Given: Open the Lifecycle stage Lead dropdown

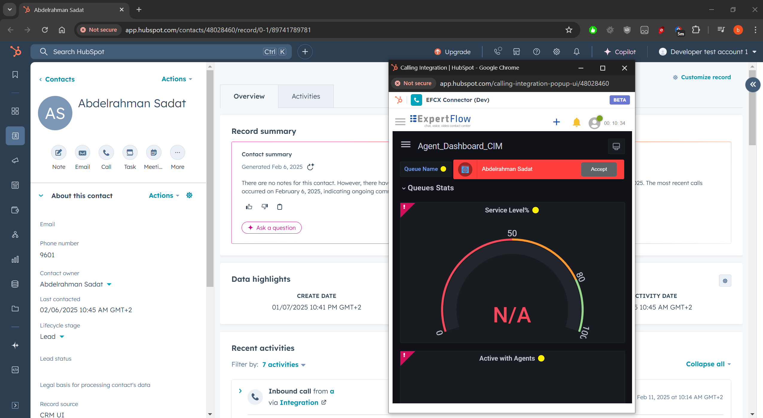Looking at the screenshot, I should (x=62, y=337).
